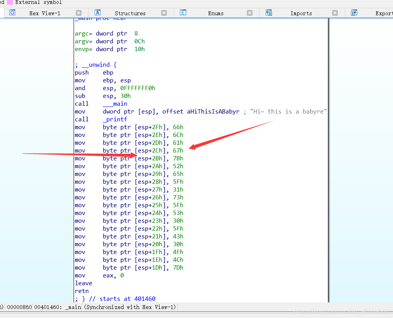Viewport: 393px width, 318px height.
Task: Click the 0FFFFFFF0h operand
Action: click(137, 88)
